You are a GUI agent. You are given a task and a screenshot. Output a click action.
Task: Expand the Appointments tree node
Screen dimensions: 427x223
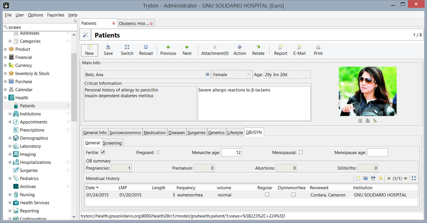(10, 122)
